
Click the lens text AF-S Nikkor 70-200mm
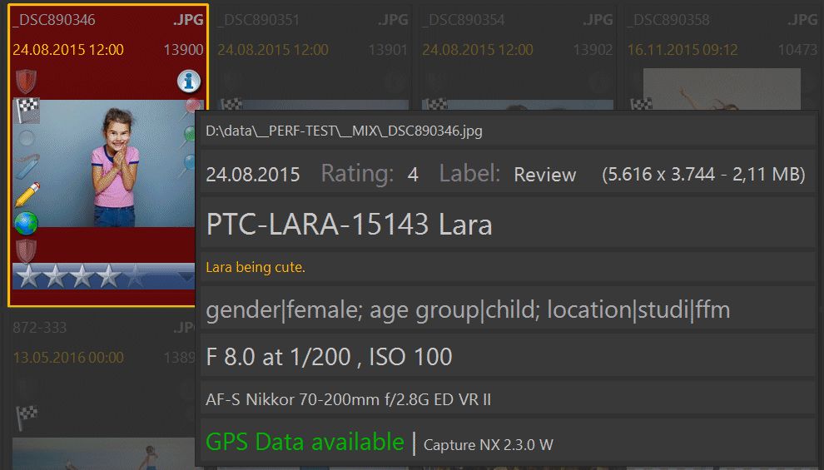349,399
